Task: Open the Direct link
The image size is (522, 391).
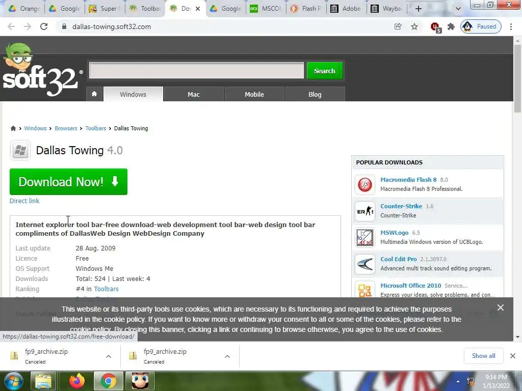Action: (x=24, y=201)
